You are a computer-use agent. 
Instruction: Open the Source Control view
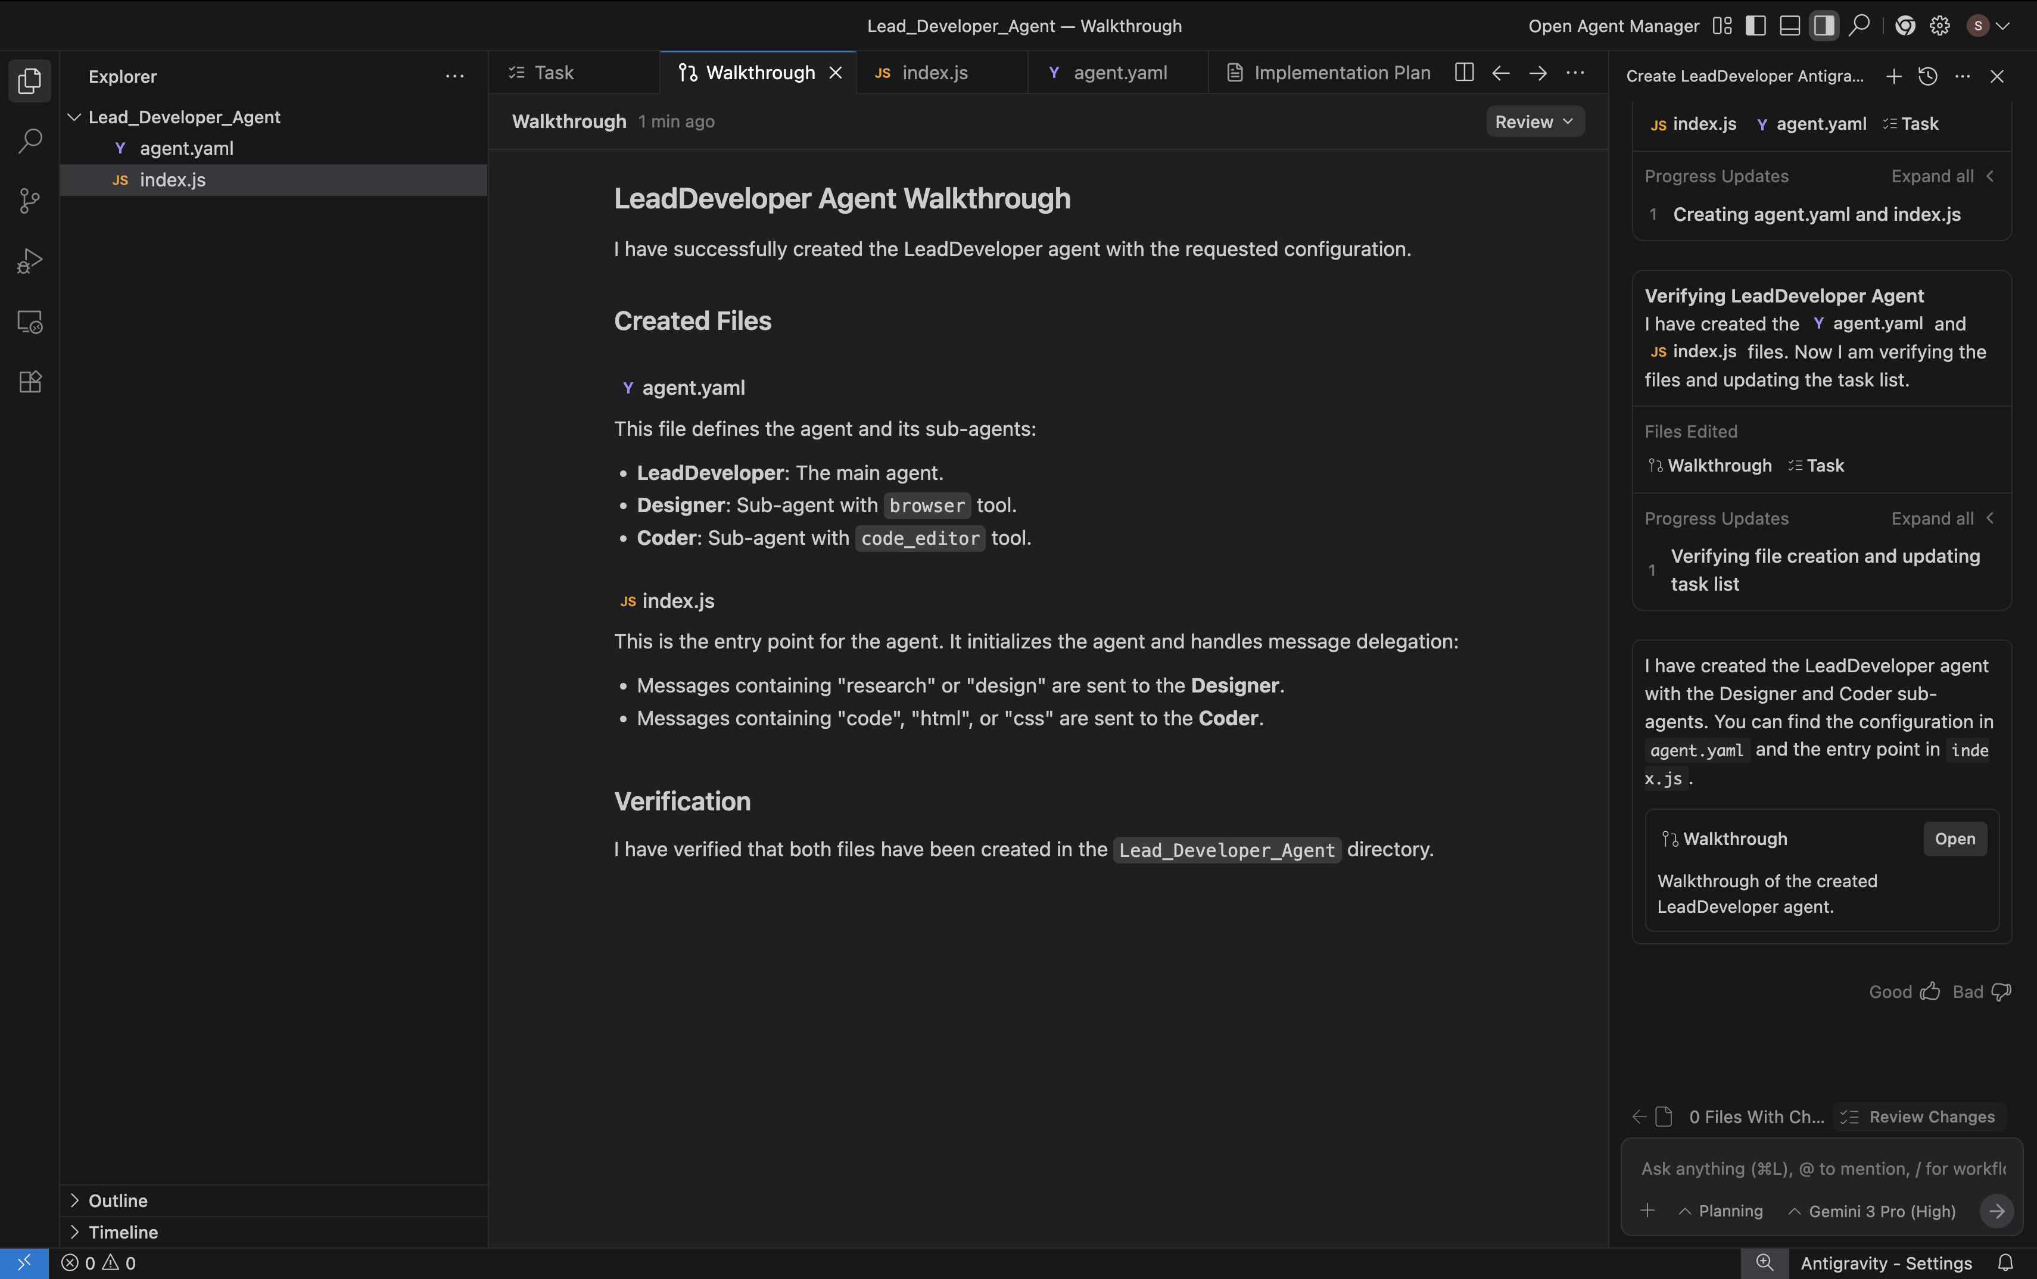pos(30,201)
